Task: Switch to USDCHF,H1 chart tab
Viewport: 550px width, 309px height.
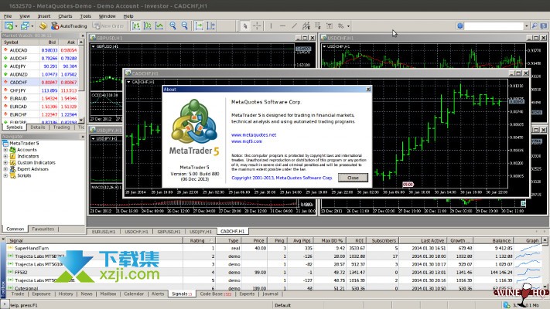Action: tap(136, 232)
